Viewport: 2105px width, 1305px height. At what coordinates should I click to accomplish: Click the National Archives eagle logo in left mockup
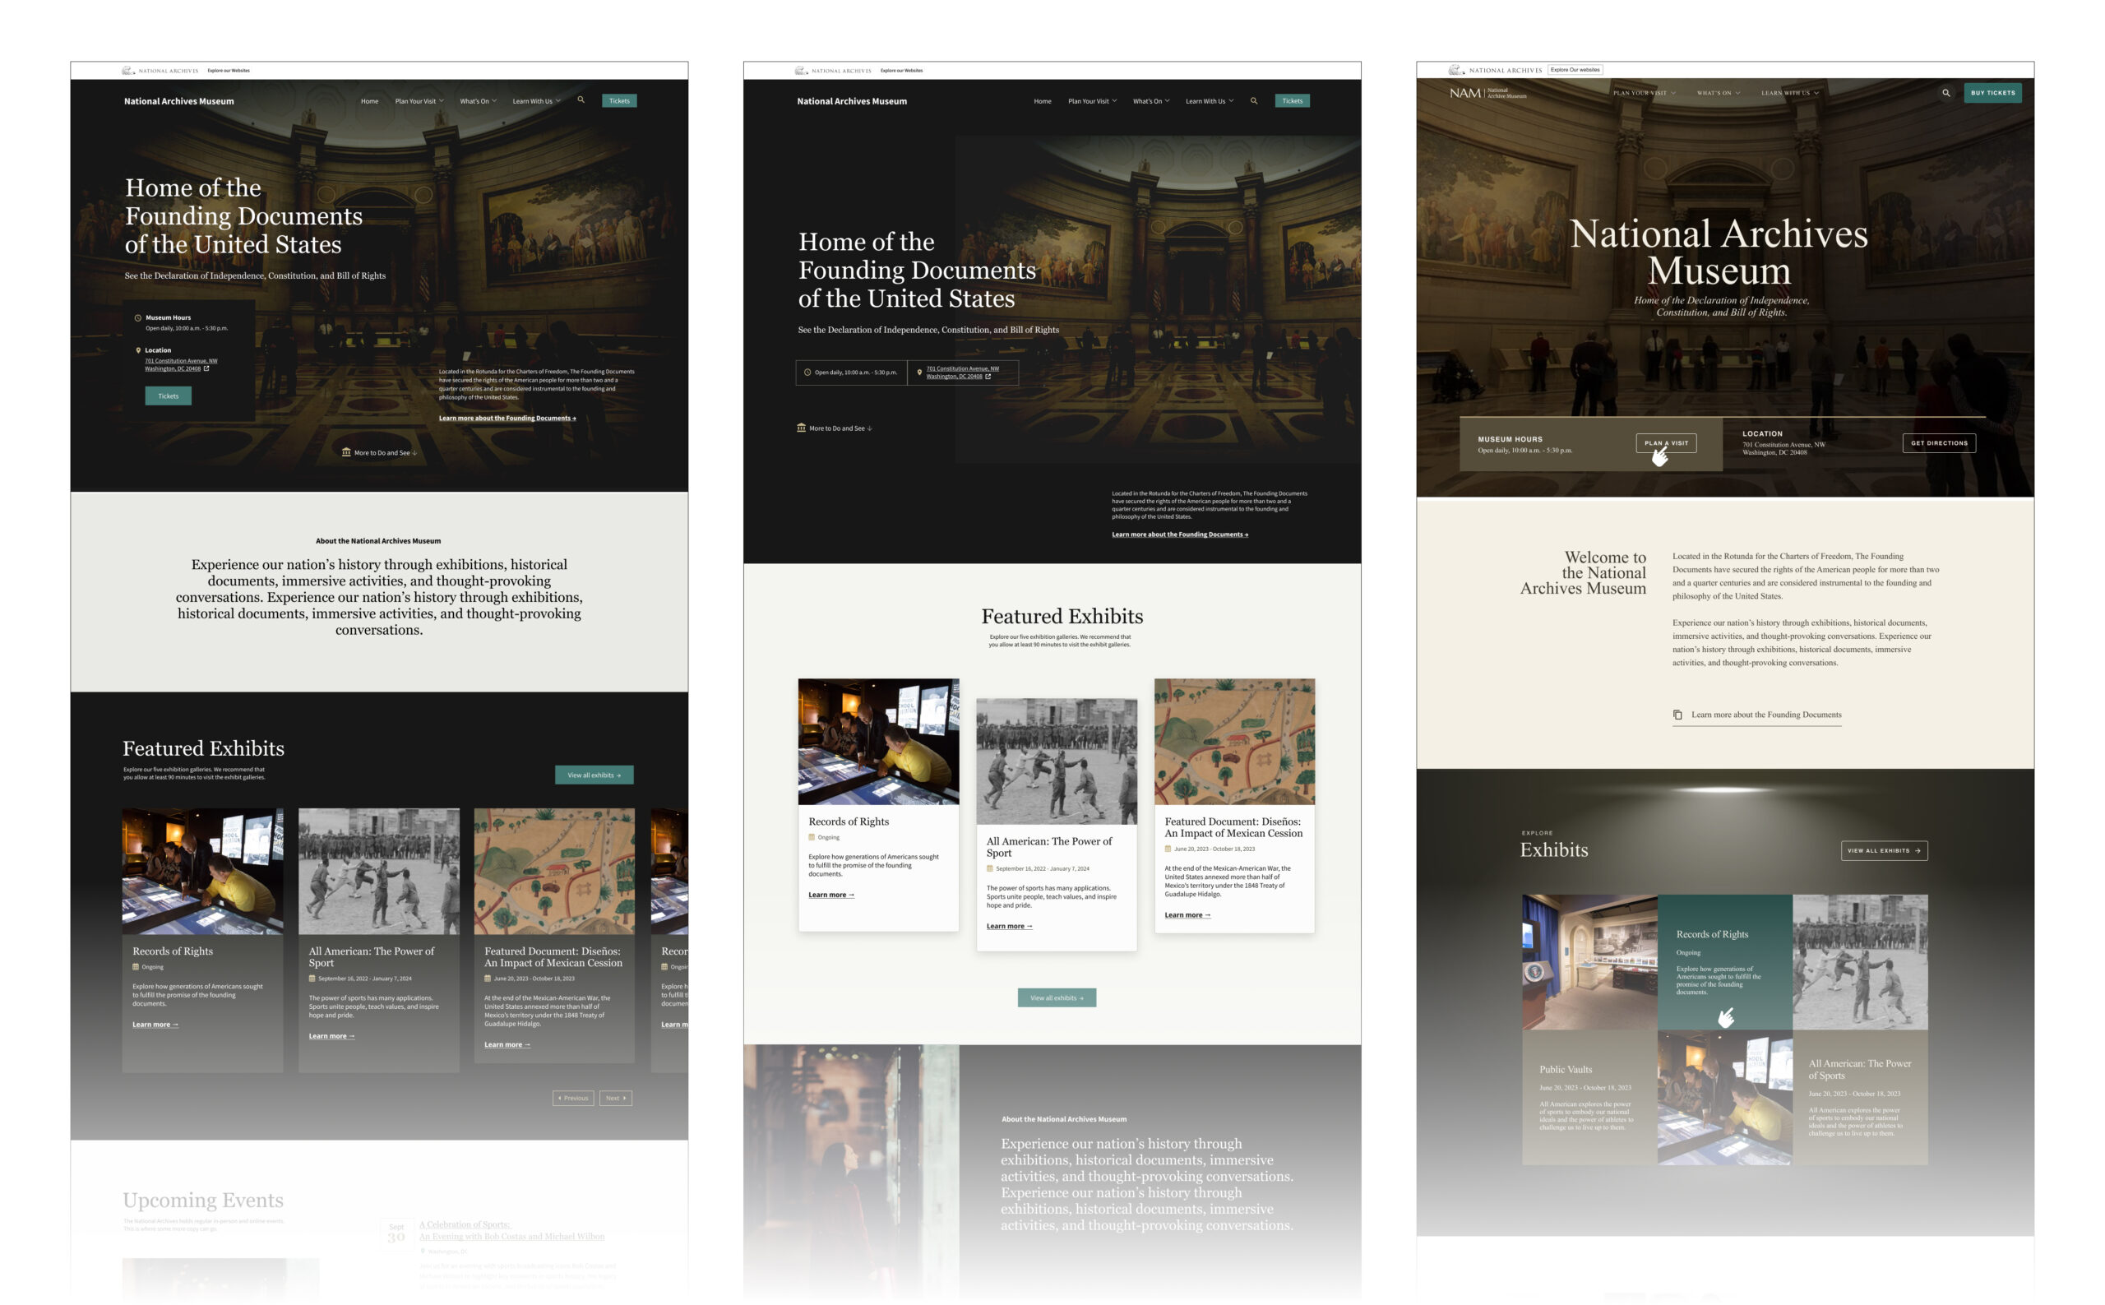tap(127, 71)
